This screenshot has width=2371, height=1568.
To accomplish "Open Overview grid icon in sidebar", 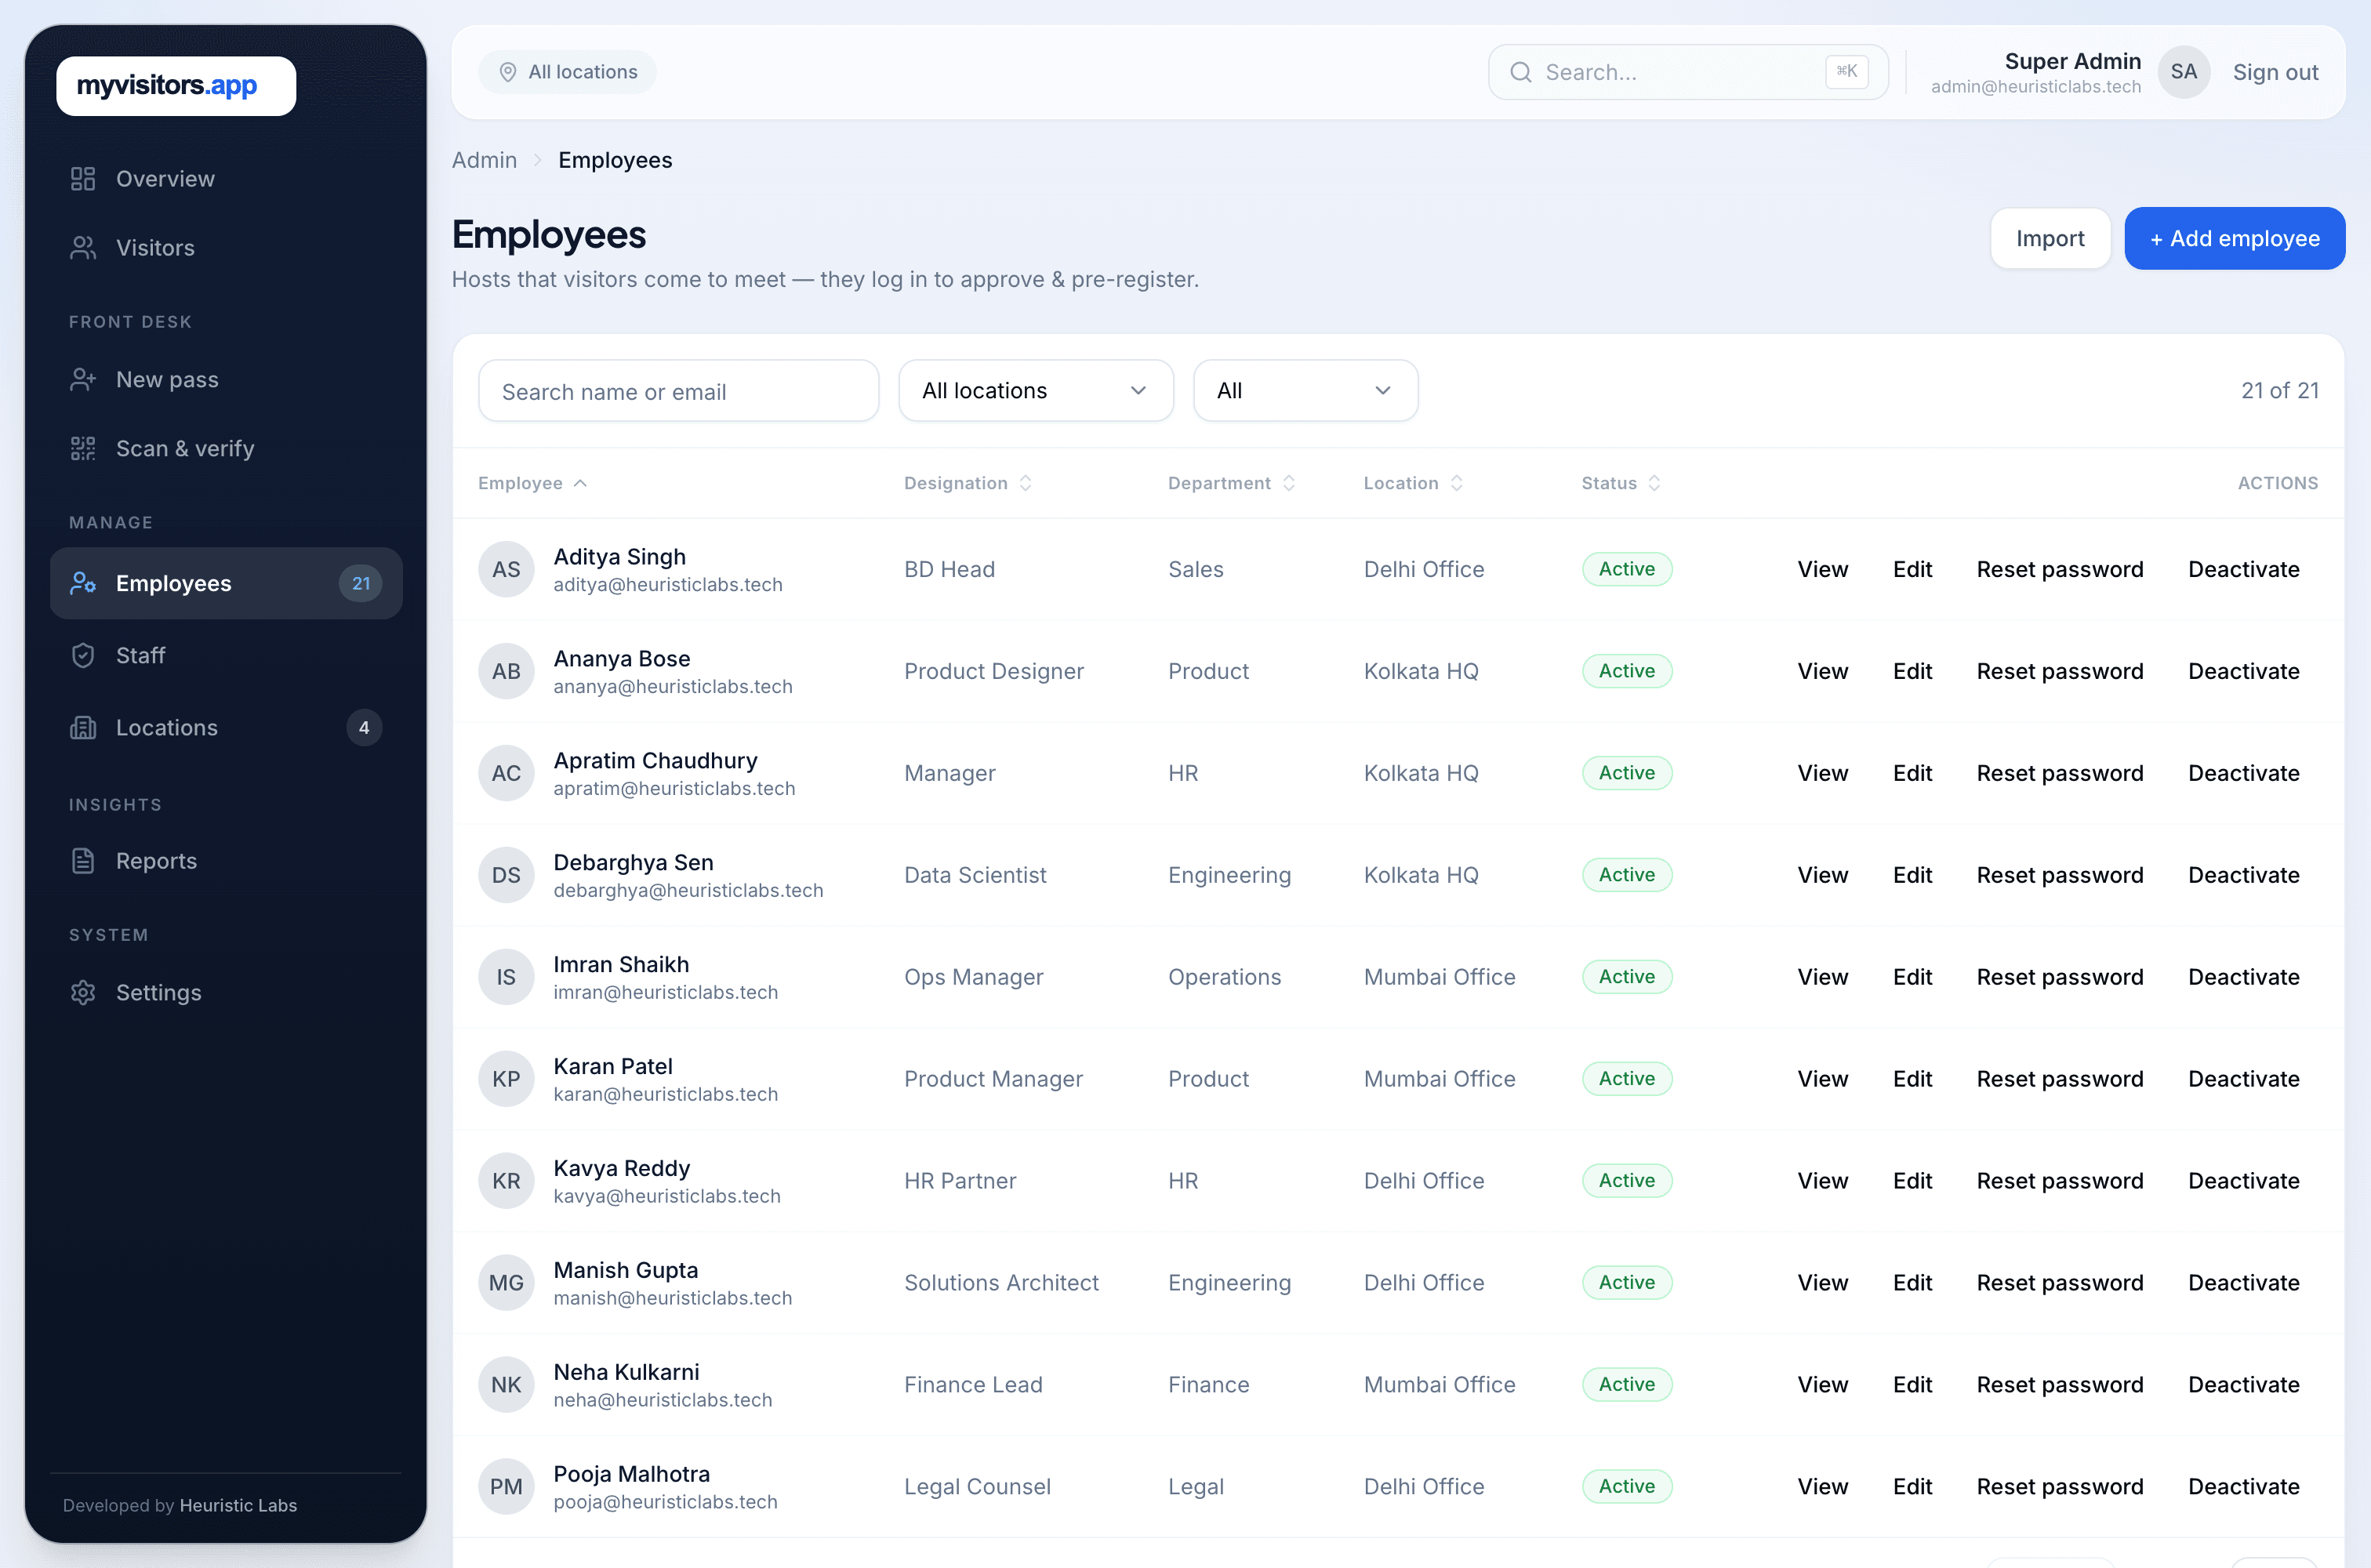I will click(83, 179).
